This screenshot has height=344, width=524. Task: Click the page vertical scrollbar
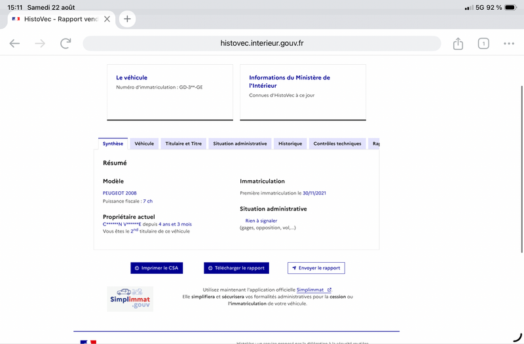pos(521,169)
